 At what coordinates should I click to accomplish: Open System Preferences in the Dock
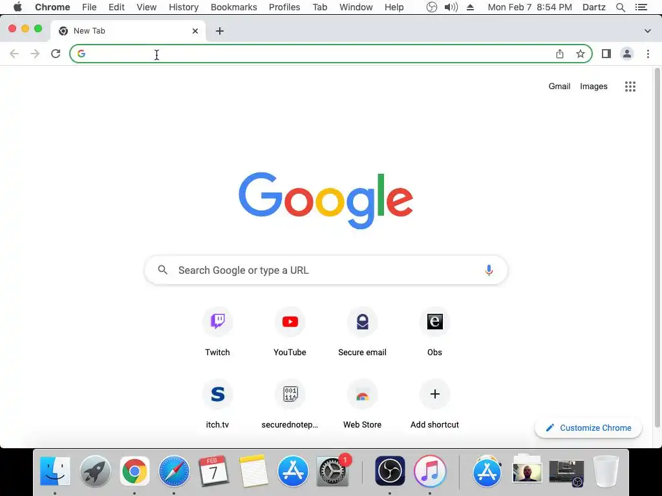pos(333,471)
